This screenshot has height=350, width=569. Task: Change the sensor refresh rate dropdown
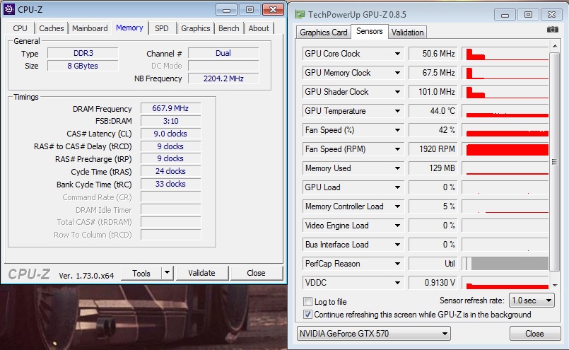coord(532,301)
